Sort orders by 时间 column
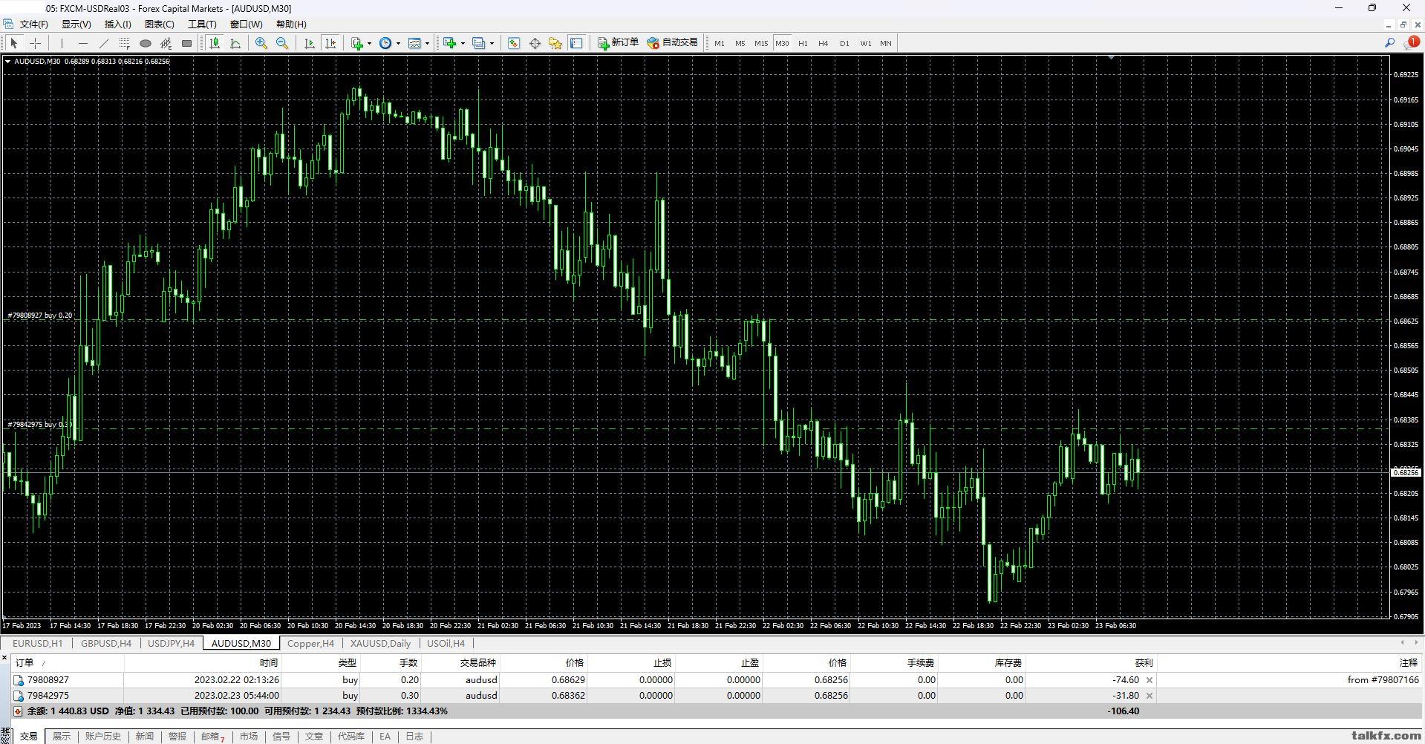Screen dimensions: 1425x744 pos(203,663)
